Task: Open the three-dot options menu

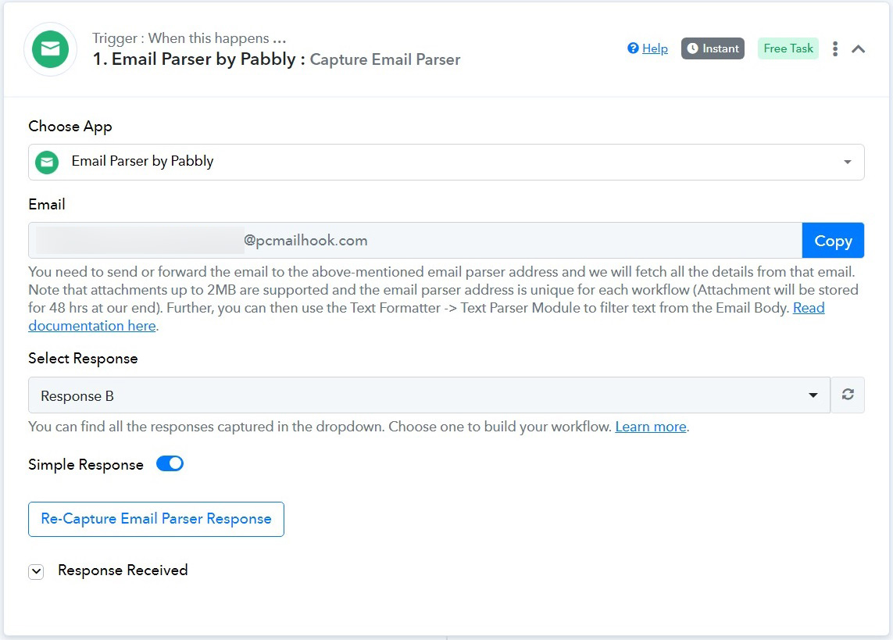Action: [835, 49]
